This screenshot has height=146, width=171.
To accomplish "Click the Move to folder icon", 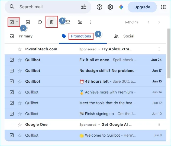I will [x=80, y=22].
